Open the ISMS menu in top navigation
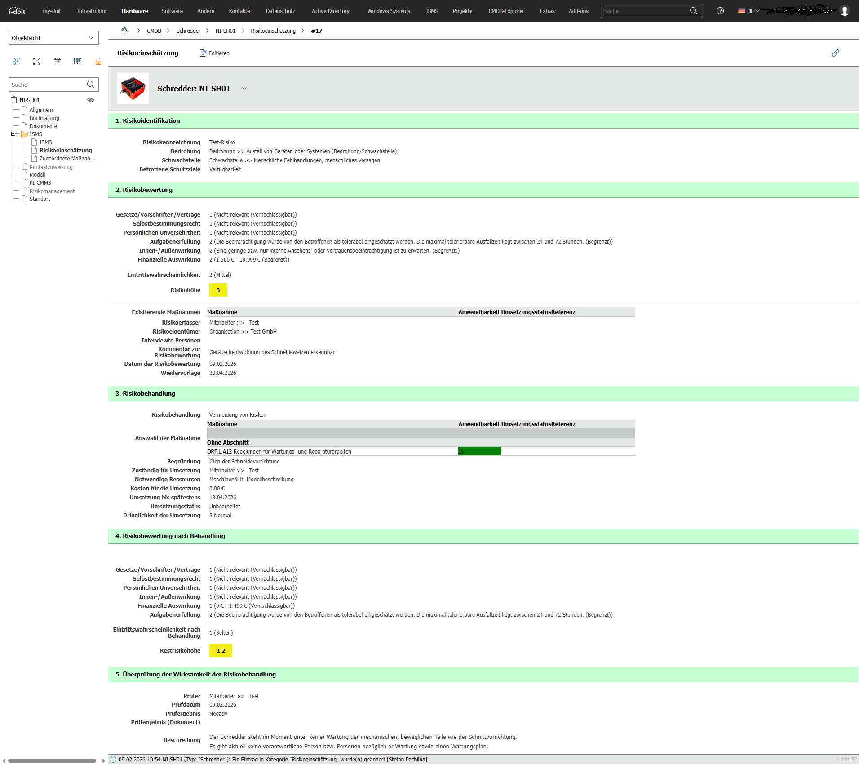Image resolution: width=859 pixels, height=765 pixels. coord(432,11)
